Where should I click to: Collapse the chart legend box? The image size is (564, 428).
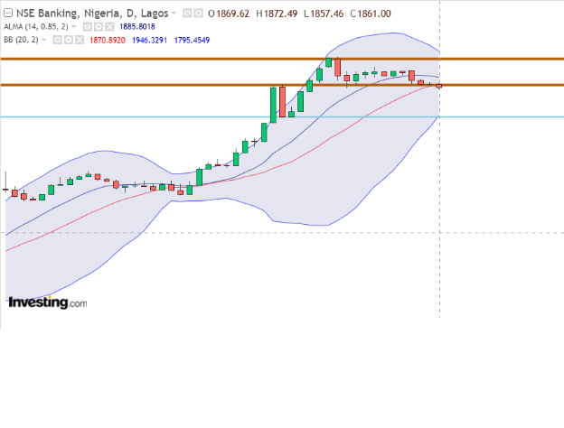click(x=9, y=14)
